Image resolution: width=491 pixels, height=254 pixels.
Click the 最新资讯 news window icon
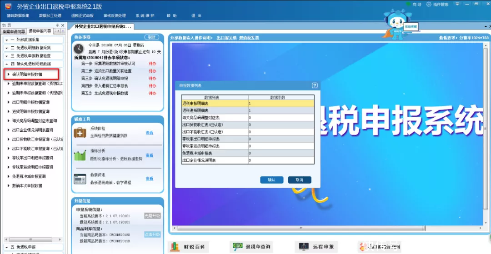80,179
